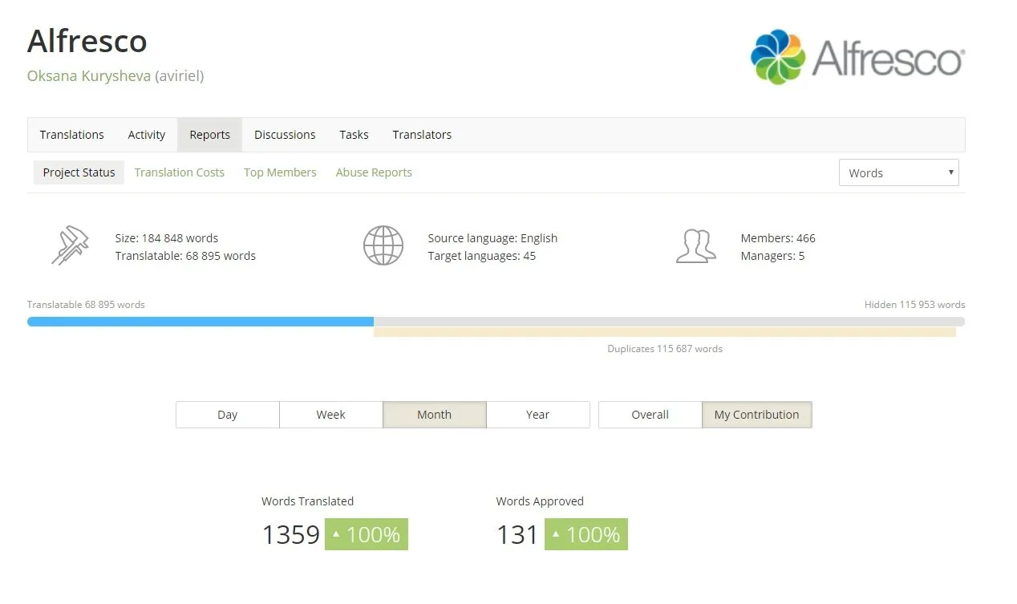This screenshot has height=604, width=1017.
Task: Click green arrow badge next to 1359
Action: click(x=367, y=534)
